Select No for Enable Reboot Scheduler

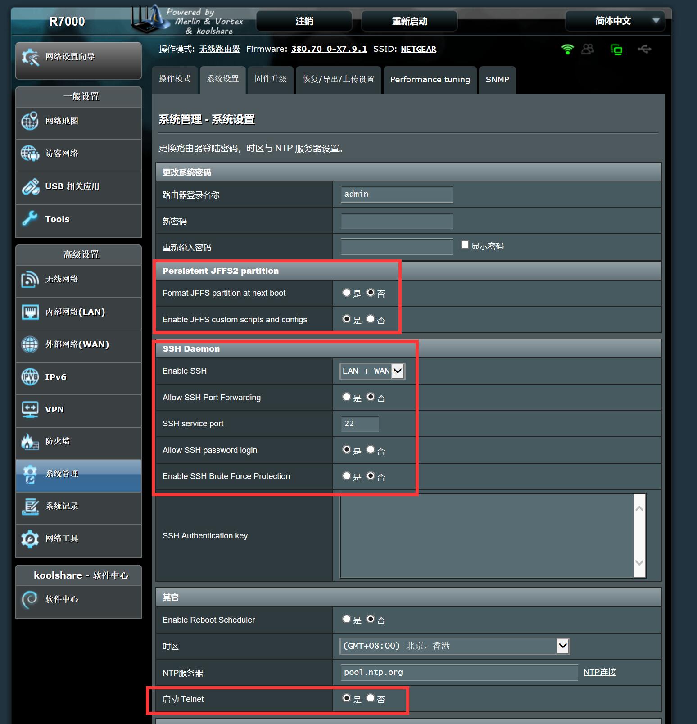point(371,619)
